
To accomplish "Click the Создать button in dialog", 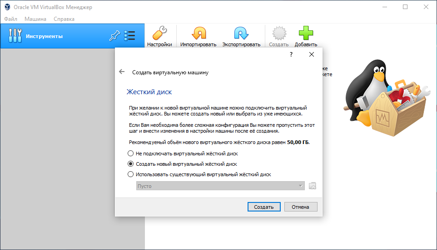I will pos(264,207).
